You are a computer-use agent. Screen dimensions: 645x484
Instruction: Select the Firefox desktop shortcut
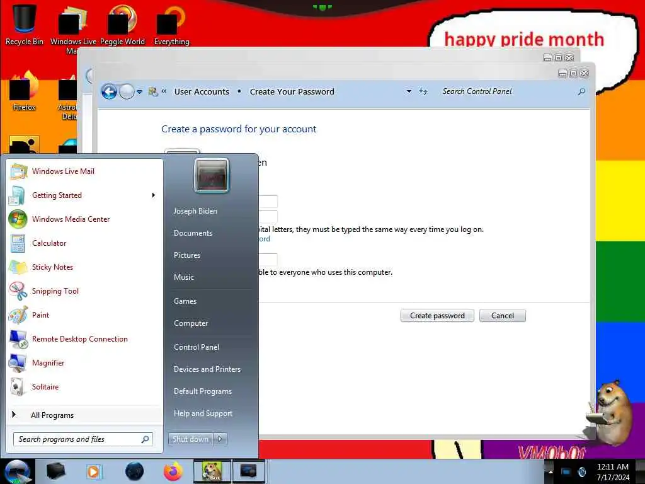(25, 91)
